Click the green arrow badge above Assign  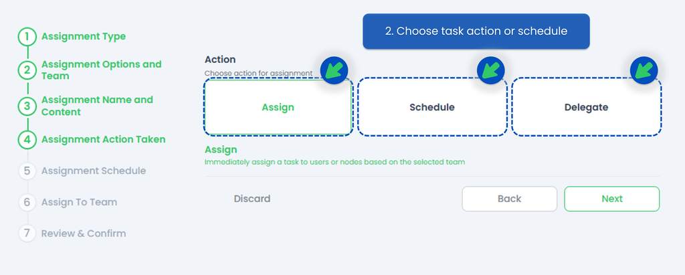tap(334, 70)
